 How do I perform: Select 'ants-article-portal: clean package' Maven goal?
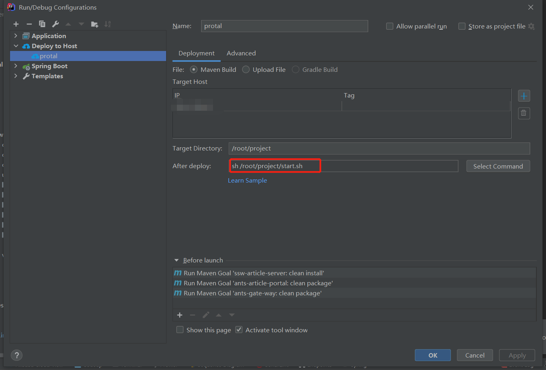pos(354,283)
